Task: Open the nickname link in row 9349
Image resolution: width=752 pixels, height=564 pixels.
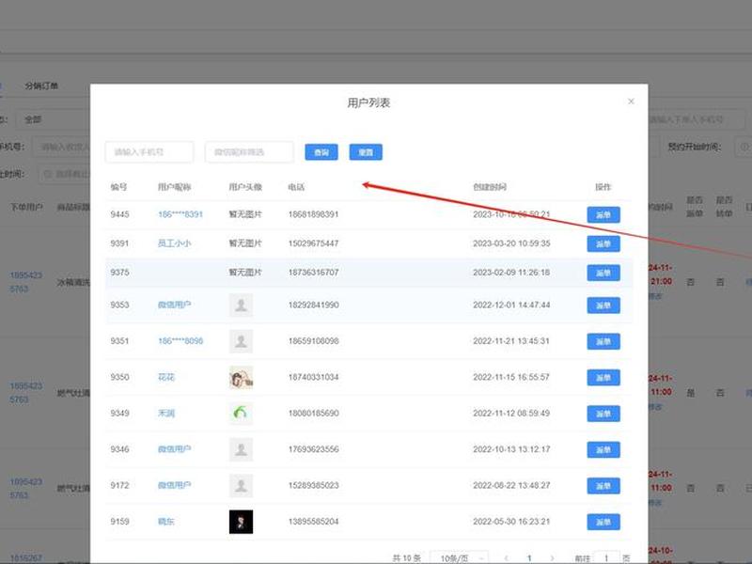Action: coord(166,413)
